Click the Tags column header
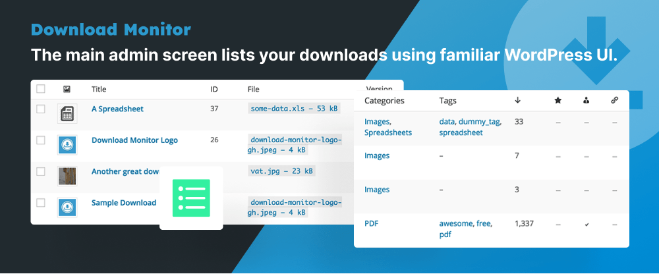The width and height of the screenshot is (659, 274). [x=447, y=101]
